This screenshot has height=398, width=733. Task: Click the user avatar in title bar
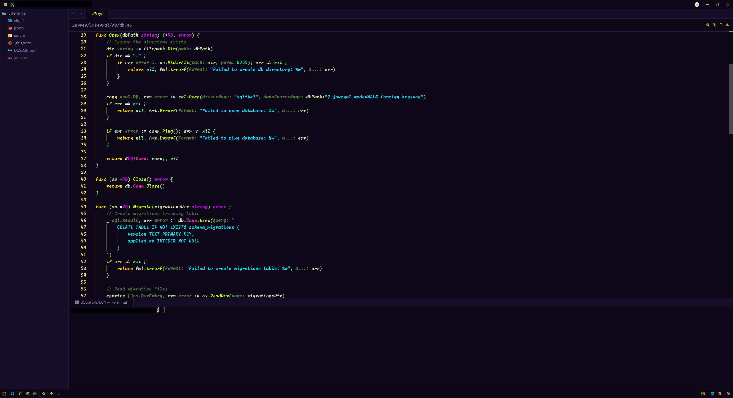coord(697,5)
